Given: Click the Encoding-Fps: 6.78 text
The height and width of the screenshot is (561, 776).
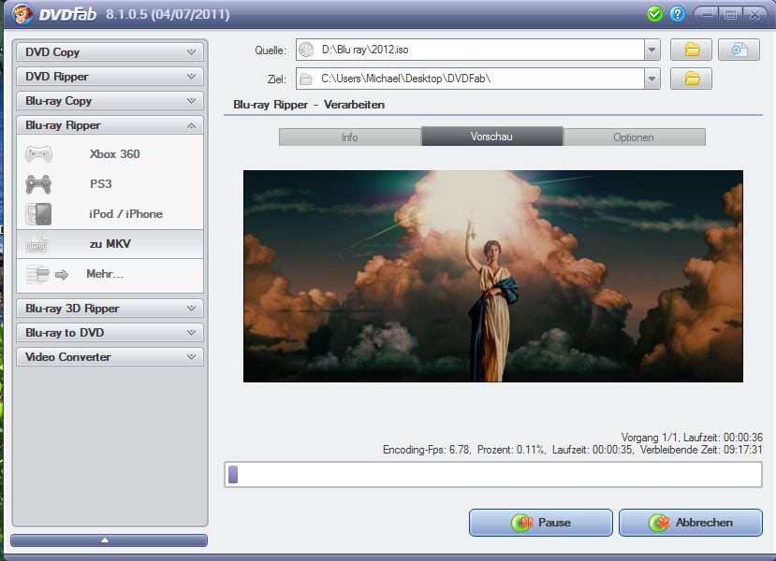Looking at the screenshot, I should tap(426, 450).
